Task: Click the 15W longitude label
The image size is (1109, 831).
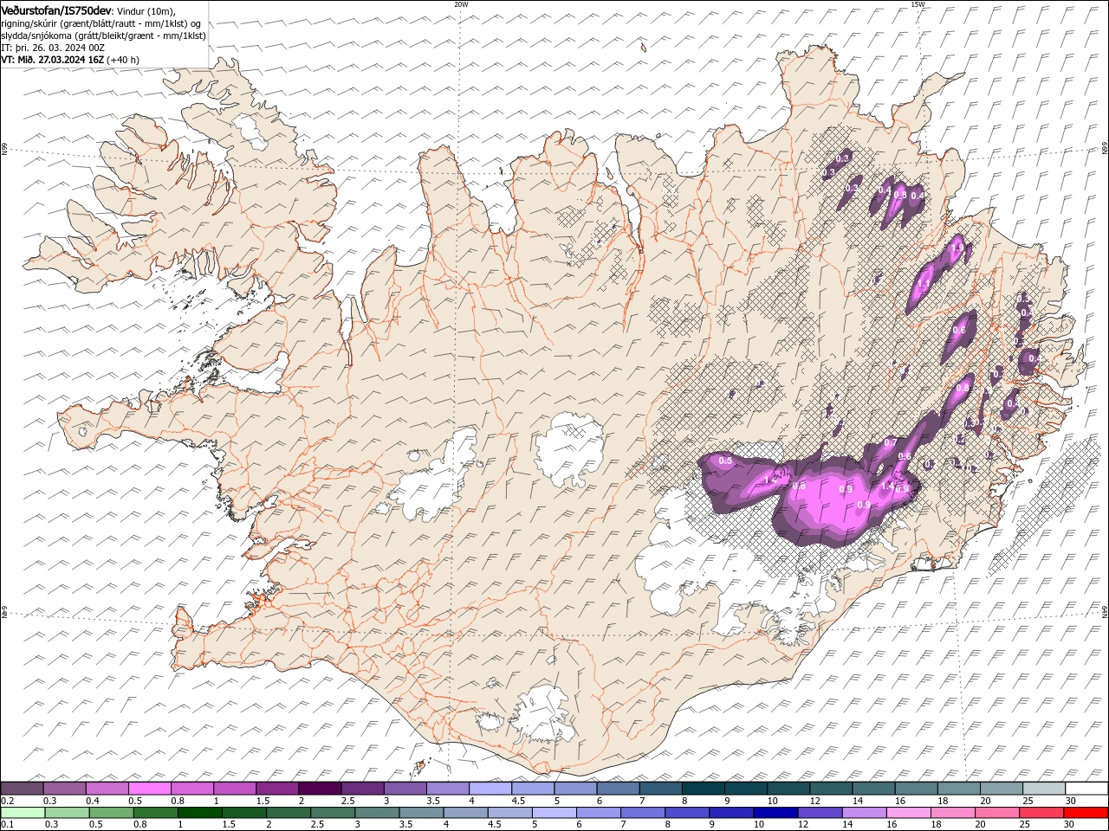Action: coord(918,4)
